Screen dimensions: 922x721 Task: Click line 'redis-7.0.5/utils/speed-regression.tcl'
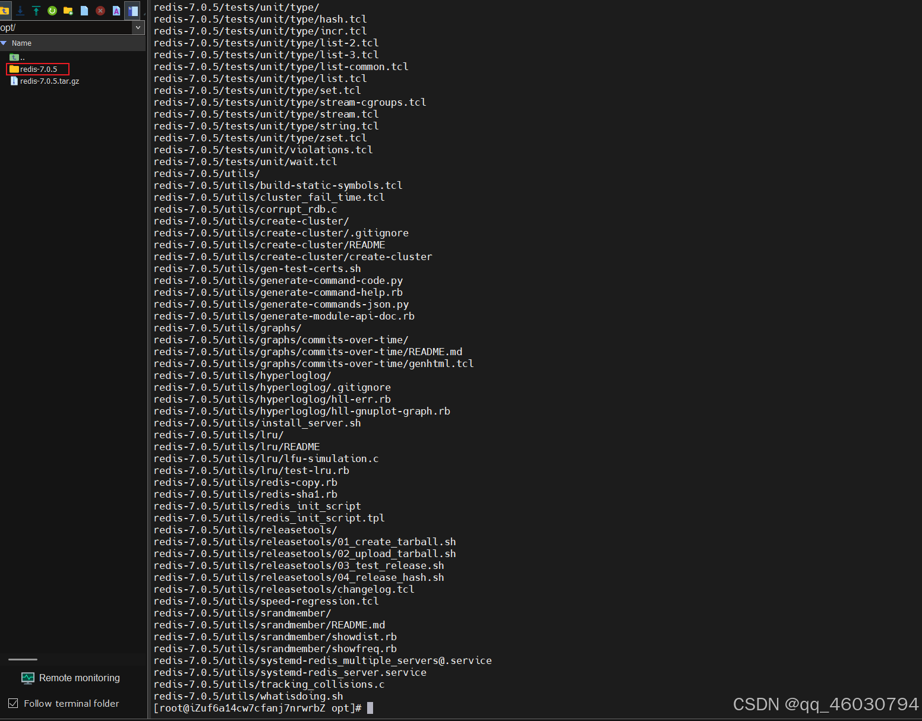pos(266,601)
